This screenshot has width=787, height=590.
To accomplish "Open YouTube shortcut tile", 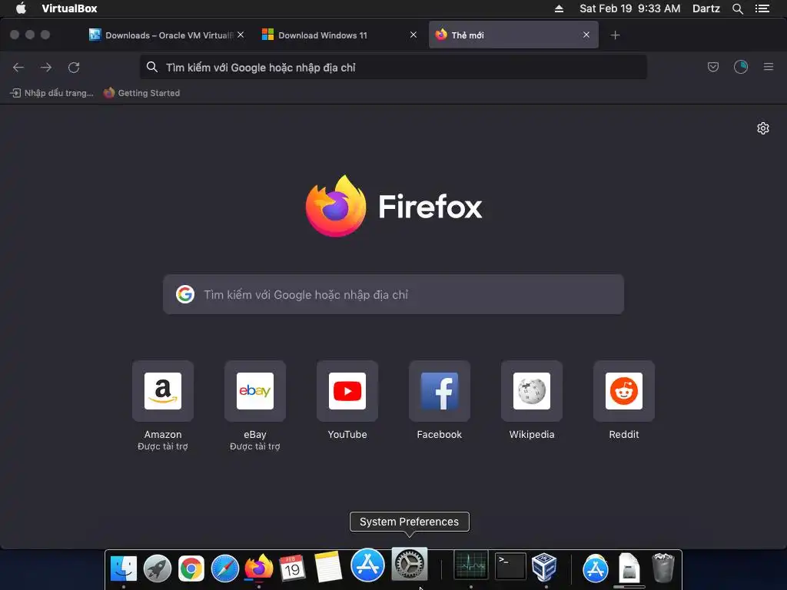I will [347, 391].
